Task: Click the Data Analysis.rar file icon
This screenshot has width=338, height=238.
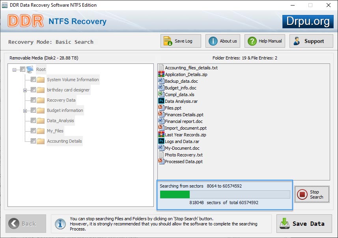Action: (161, 101)
